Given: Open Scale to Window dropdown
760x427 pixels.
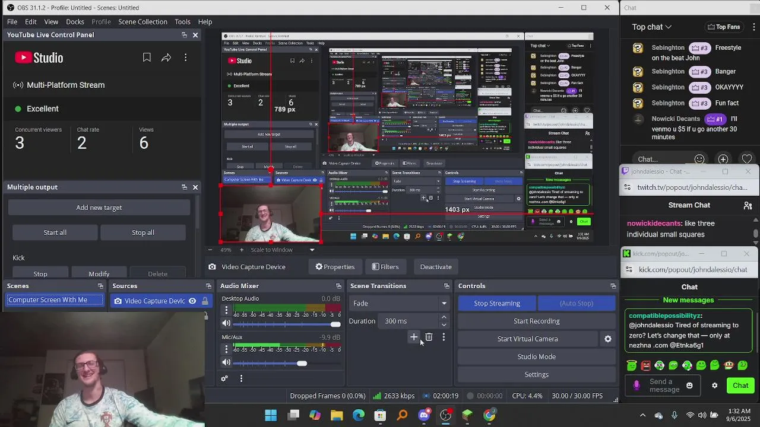Looking at the screenshot, I should tap(312, 250).
